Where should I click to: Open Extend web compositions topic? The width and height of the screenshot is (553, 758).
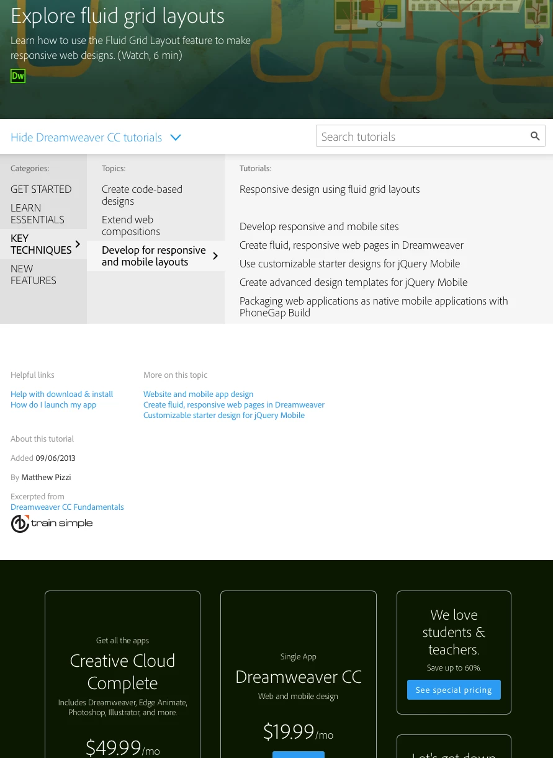[131, 226]
